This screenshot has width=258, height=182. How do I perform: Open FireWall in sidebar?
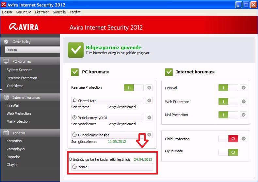coord(13,105)
